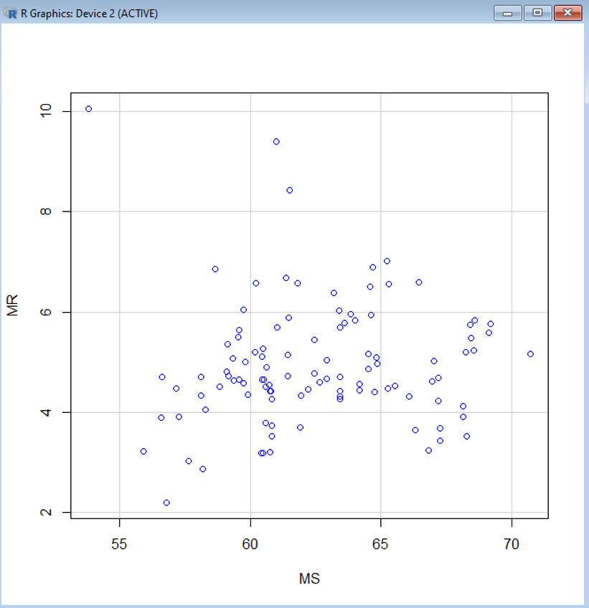Select the rightmost data point past MS 70
Screen dimensions: 589x608
[x=530, y=354]
